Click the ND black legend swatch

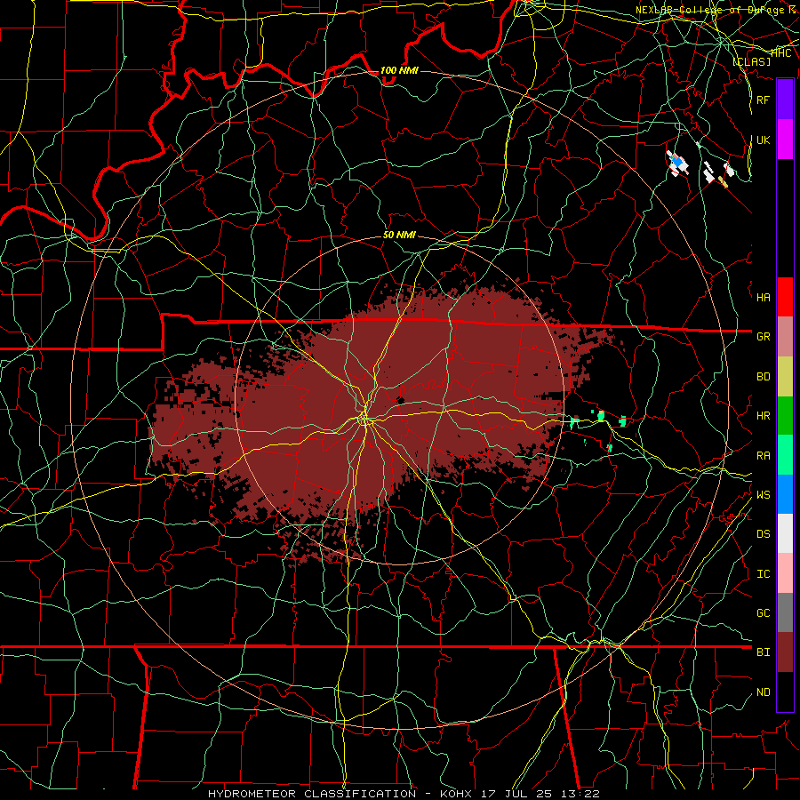(785, 692)
